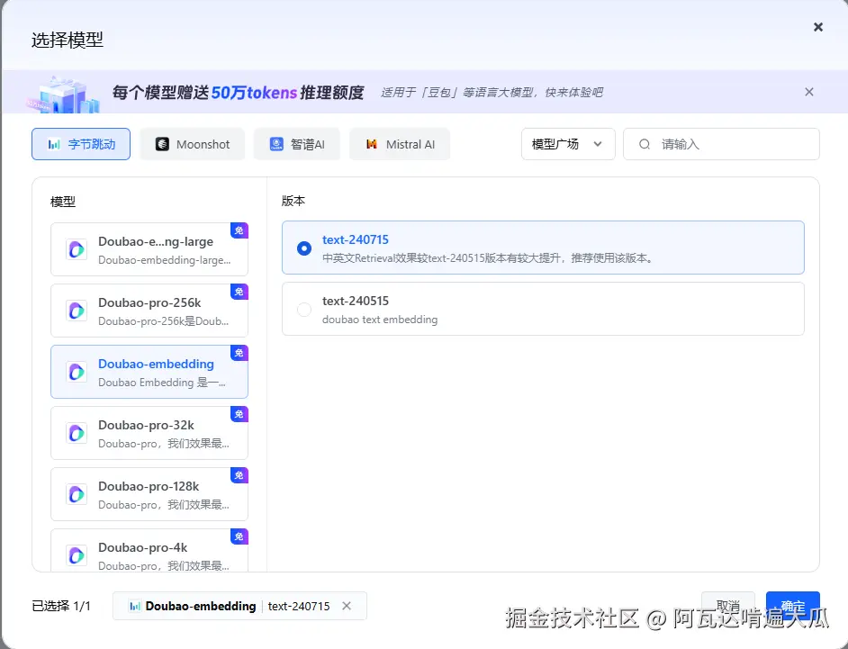
Task: Click the Doubao Embedding 是一... description text
Action: (x=162, y=383)
